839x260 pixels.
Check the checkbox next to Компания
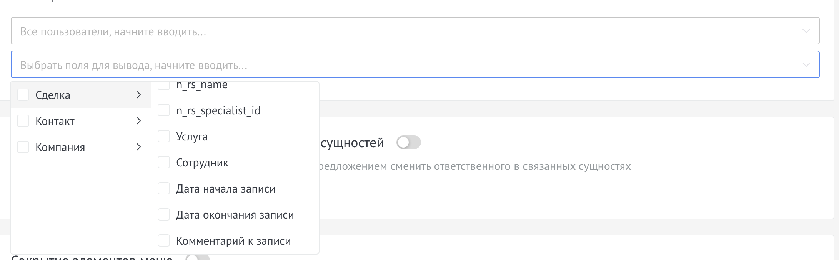[x=23, y=147]
